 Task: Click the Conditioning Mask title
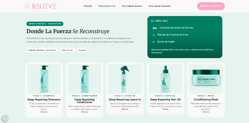[x=206, y=100]
